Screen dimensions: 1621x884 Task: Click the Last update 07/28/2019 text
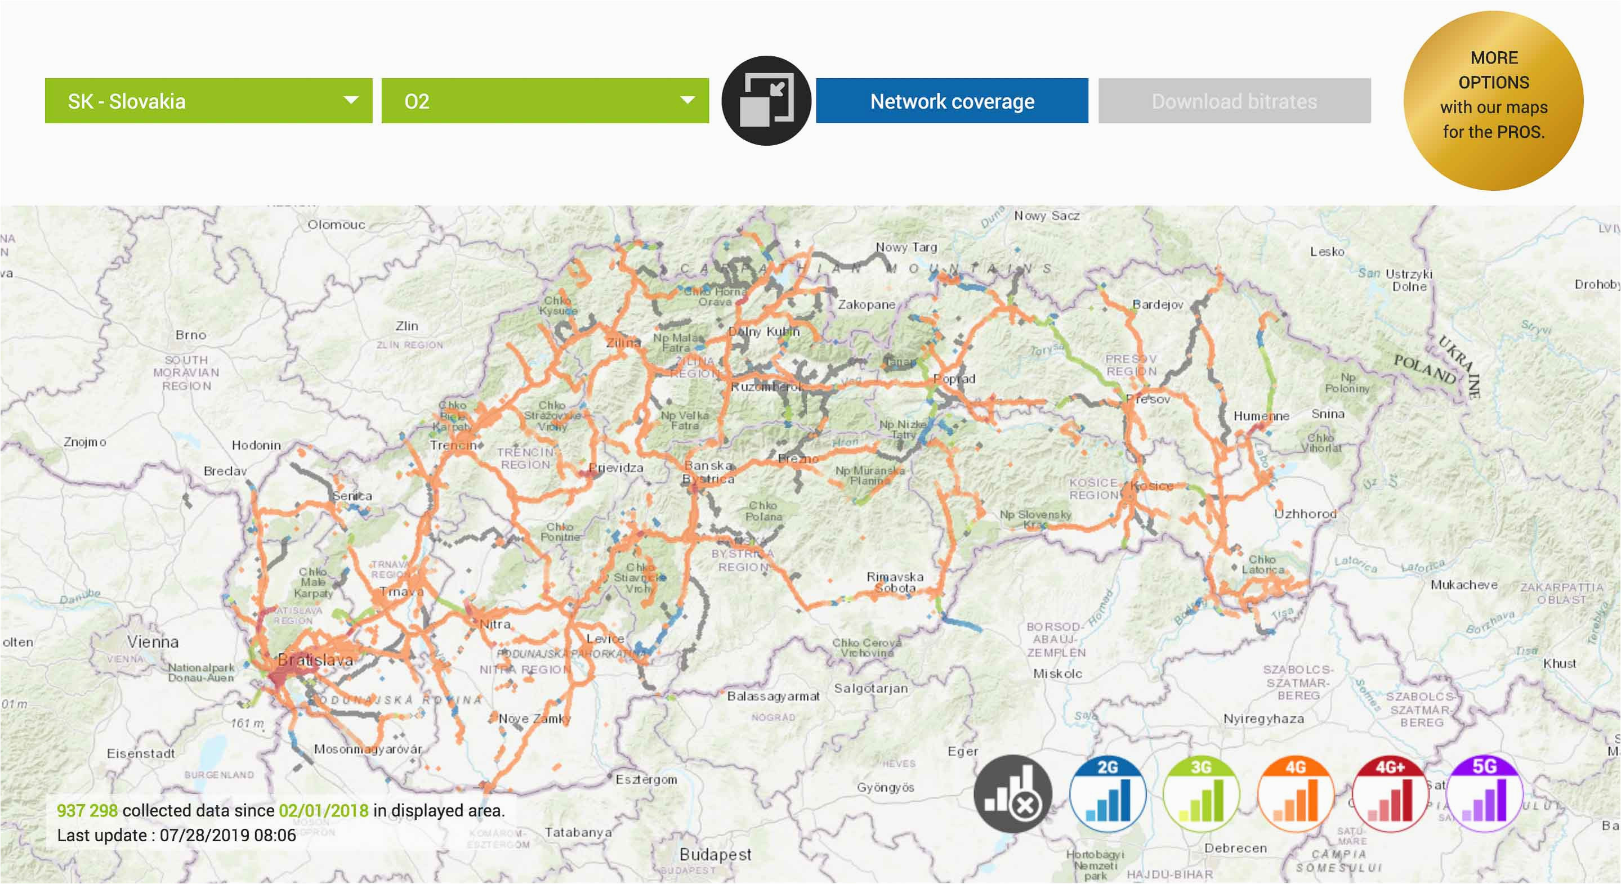point(176,836)
